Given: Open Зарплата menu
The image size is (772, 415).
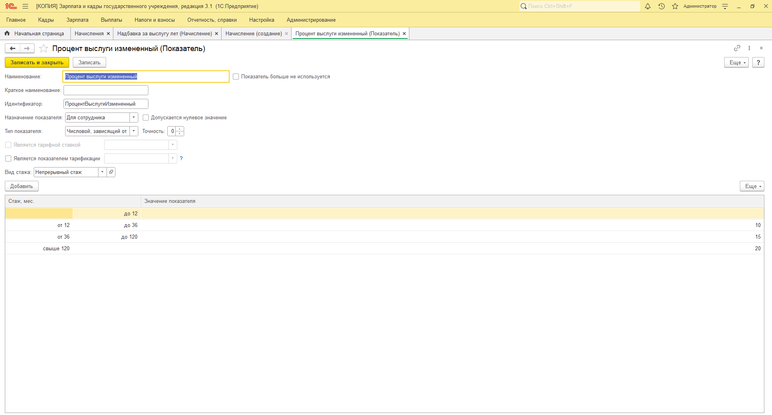Looking at the screenshot, I should [x=77, y=20].
